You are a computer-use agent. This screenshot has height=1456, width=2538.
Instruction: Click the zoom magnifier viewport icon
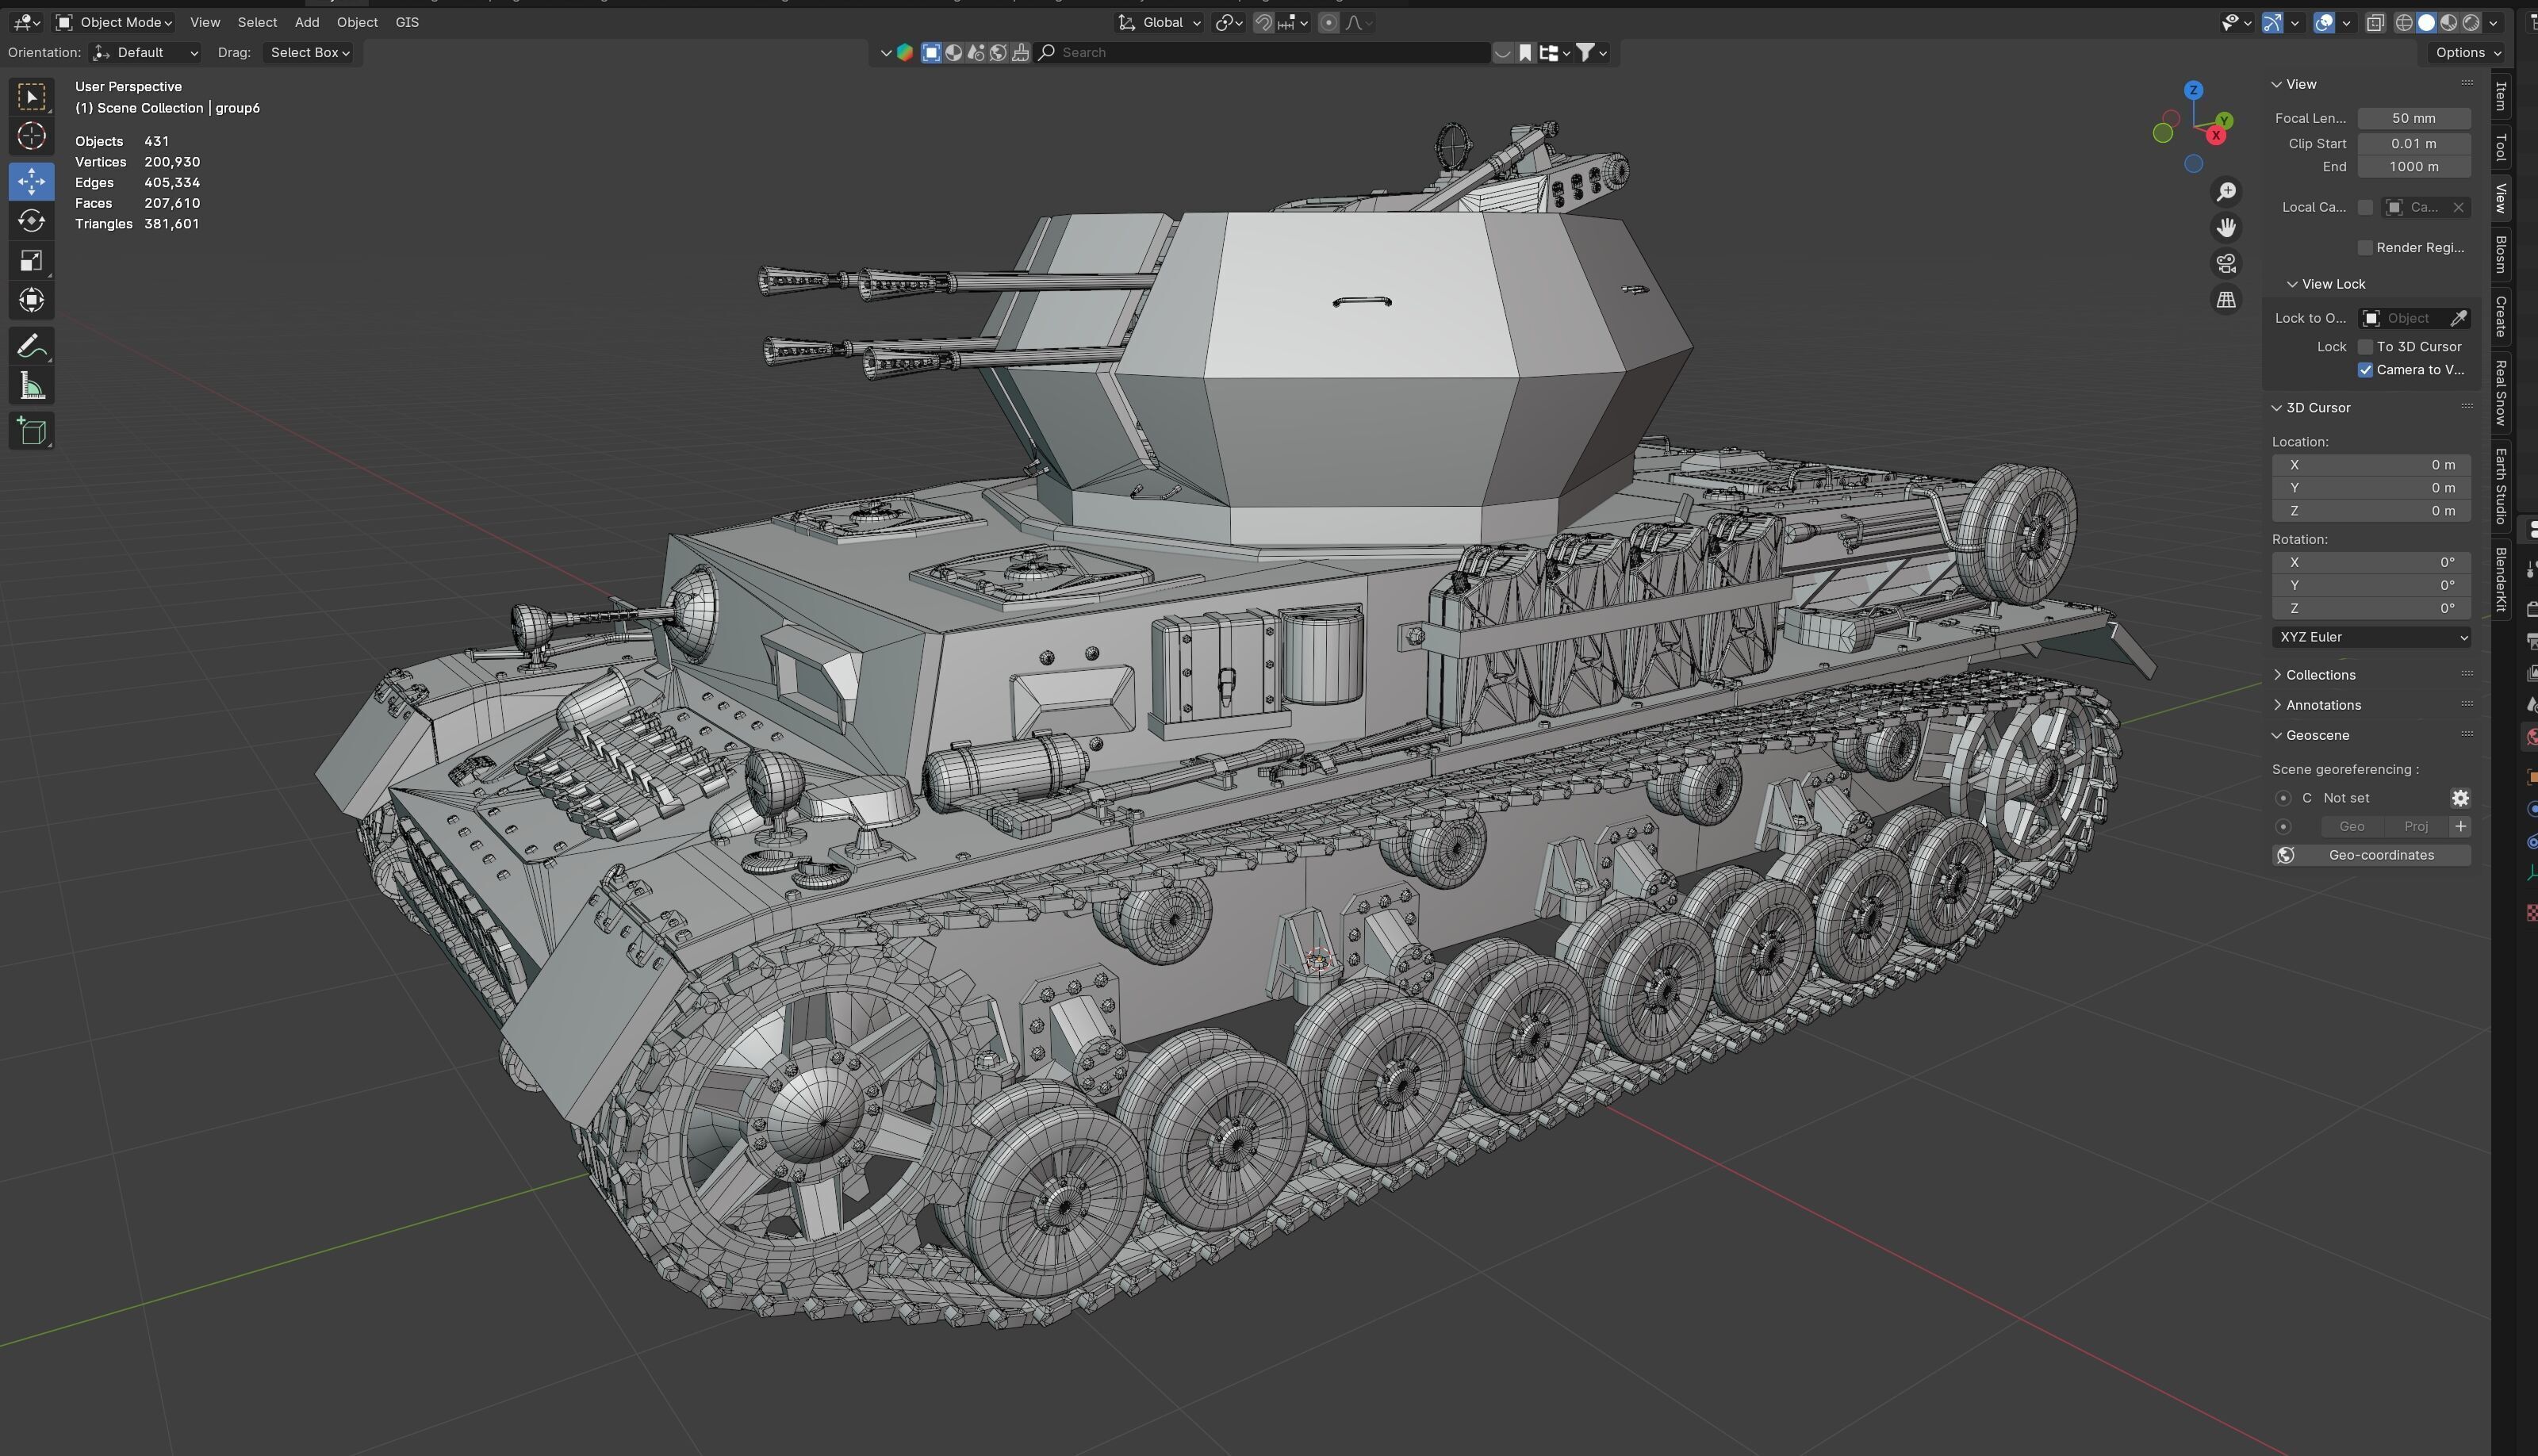tap(2226, 192)
